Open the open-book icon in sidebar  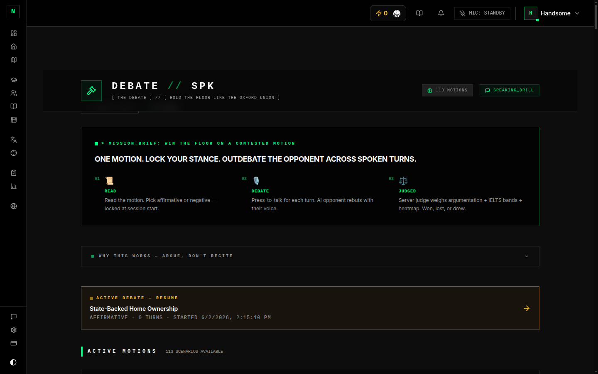click(x=14, y=106)
